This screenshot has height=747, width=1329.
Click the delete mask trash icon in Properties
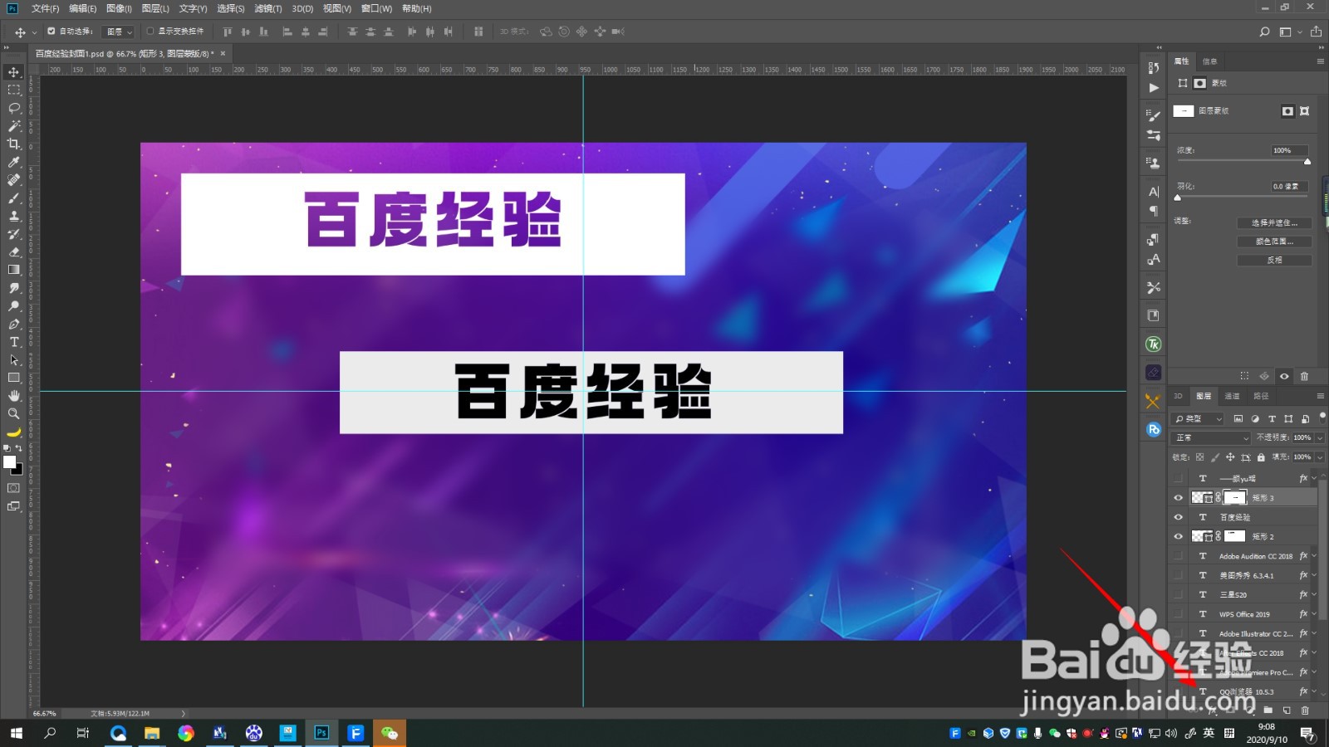point(1304,376)
